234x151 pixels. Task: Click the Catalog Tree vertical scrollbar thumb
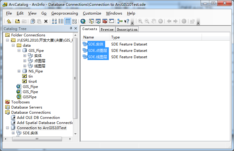(x=75, y=78)
